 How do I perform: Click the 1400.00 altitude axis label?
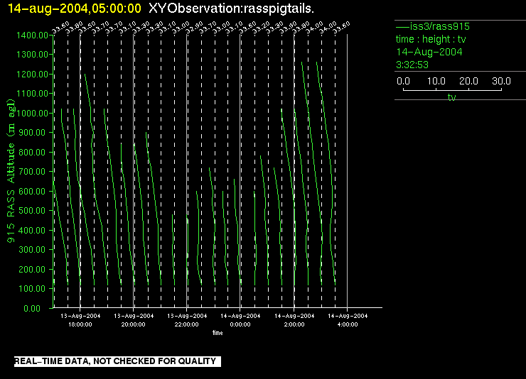pyautogui.click(x=32, y=35)
